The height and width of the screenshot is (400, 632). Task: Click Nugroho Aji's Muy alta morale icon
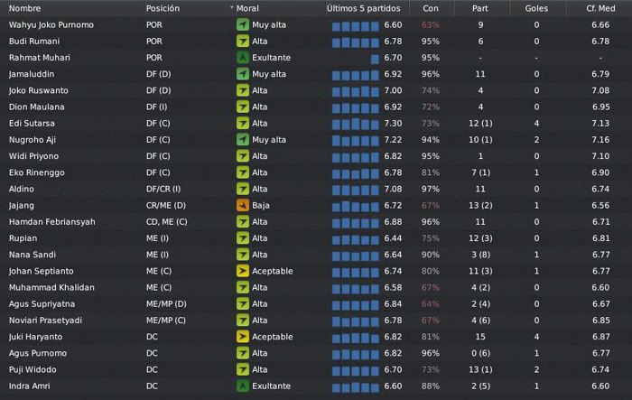[x=243, y=140]
